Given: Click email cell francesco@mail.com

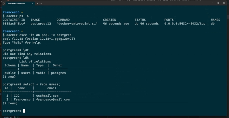Looking at the screenshot, I should [x=53, y=99].
